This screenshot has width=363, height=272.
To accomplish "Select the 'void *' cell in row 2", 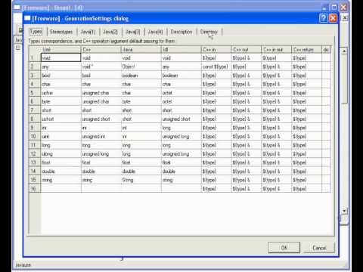I will [101, 66].
